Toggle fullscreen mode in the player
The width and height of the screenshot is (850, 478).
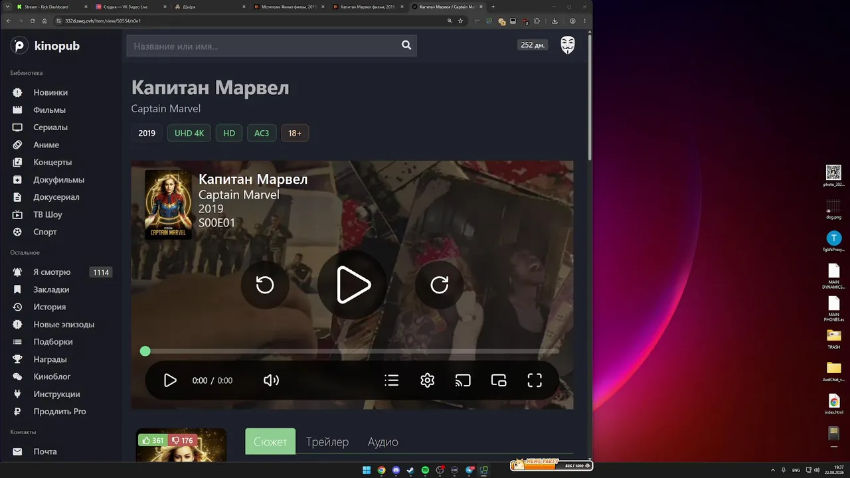535,380
